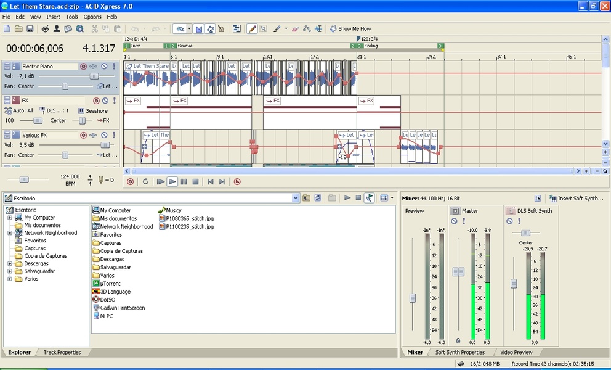The image size is (611, 370).
Task: Select the Paint brush tool
Action: [277, 29]
